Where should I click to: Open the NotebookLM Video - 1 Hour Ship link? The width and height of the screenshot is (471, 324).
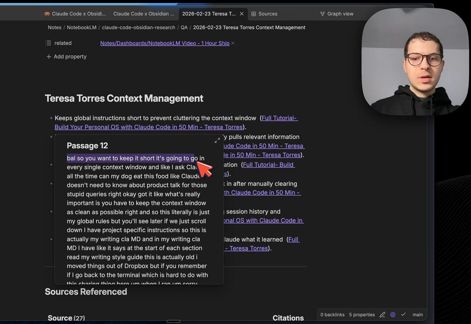tap(165, 43)
